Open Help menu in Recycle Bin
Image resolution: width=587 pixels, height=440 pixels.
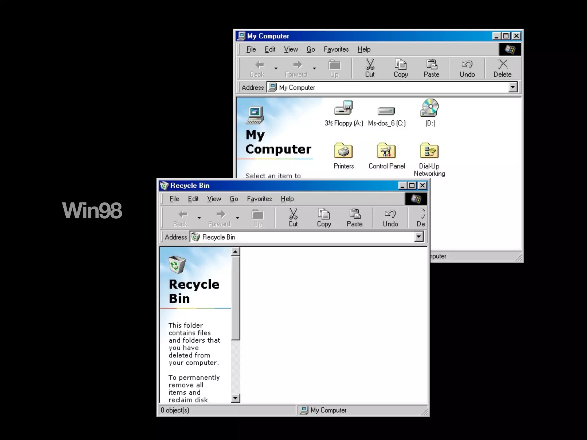point(287,199)
